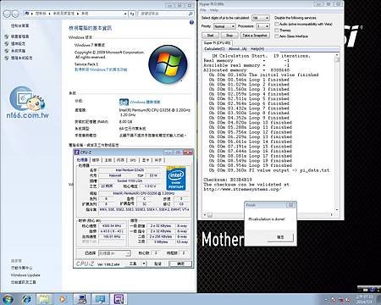Click the CPU-Z Validate button

pos(157,263)
